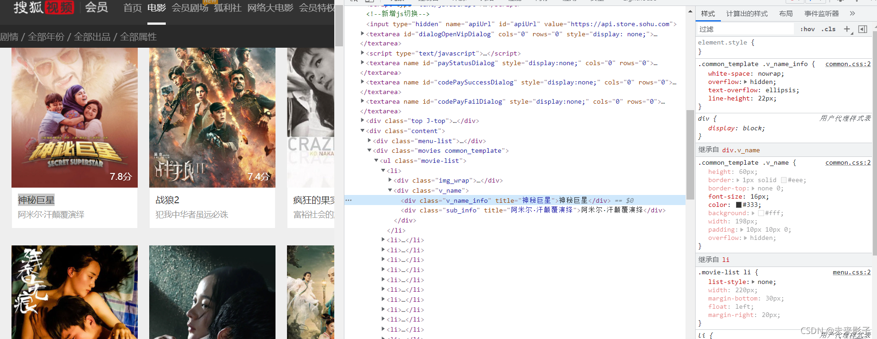Image resolution: width=877 pixels, height=339 pixels.
Task: Collapse the div class content node
Action: point(363,131)
